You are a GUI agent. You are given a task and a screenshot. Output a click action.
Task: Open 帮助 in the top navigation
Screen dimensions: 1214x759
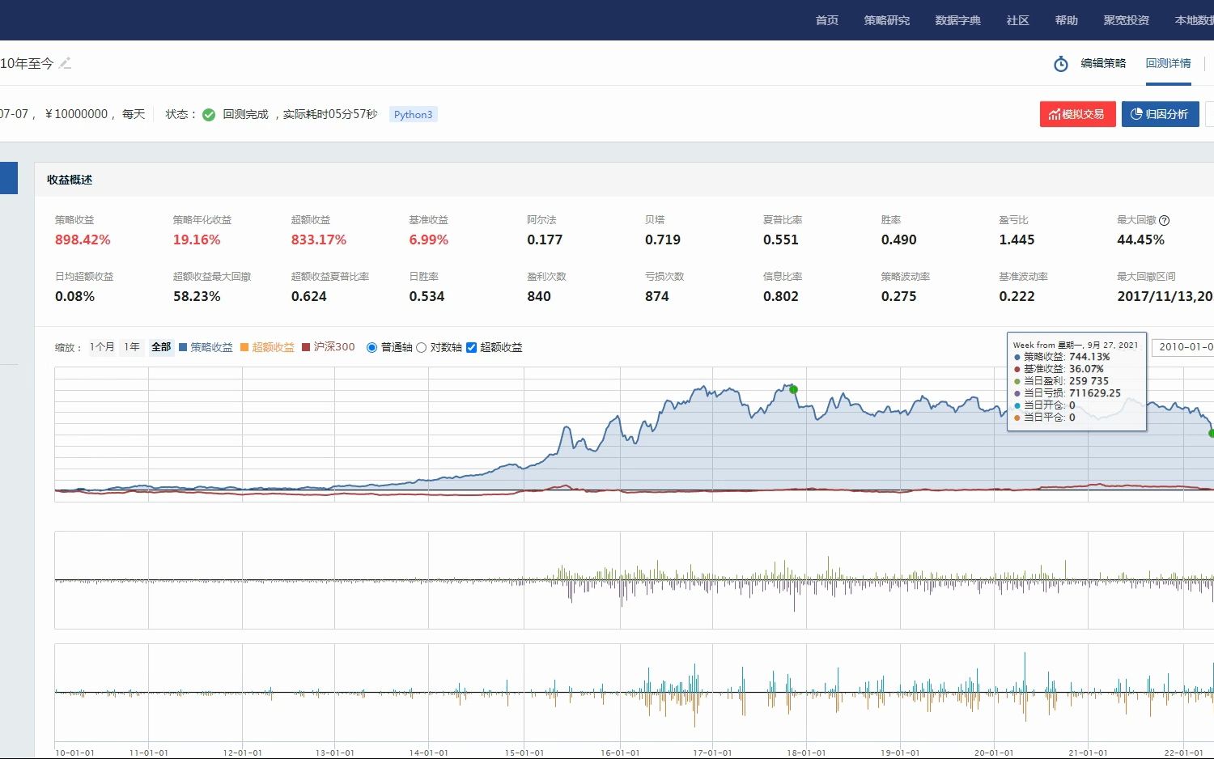pos(1067,20)
